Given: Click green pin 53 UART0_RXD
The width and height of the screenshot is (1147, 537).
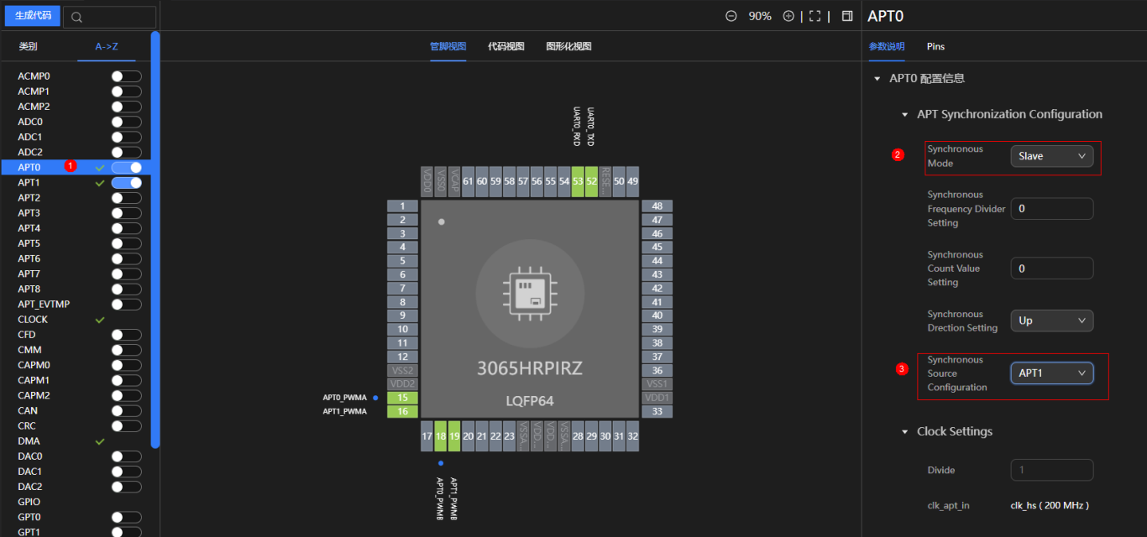Looking at the screenshot, I should [578, 181].
